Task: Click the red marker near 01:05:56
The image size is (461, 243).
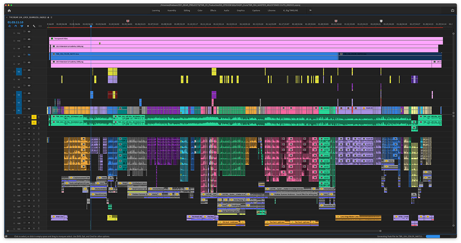Action: (128, 21)
